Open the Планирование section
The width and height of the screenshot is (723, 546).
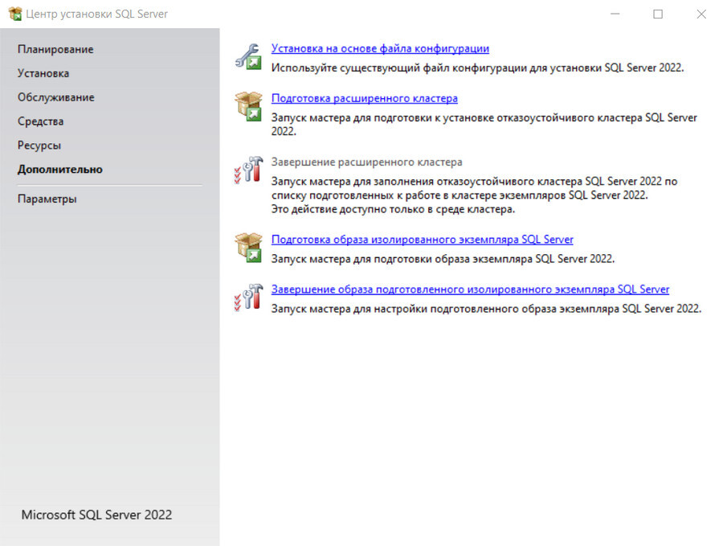click(55, 49)
